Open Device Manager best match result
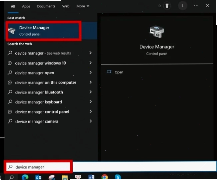Screen dimensions: 217x180 coord(51,31)
